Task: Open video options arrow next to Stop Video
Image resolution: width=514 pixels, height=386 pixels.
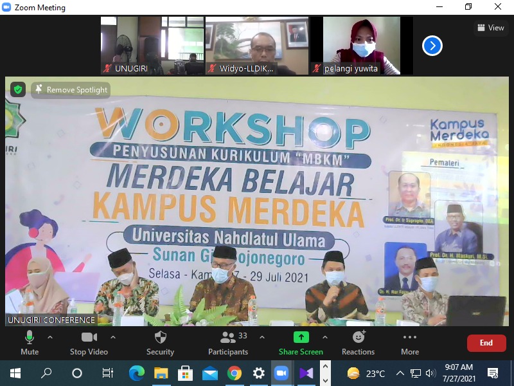Action: [113, 337]
